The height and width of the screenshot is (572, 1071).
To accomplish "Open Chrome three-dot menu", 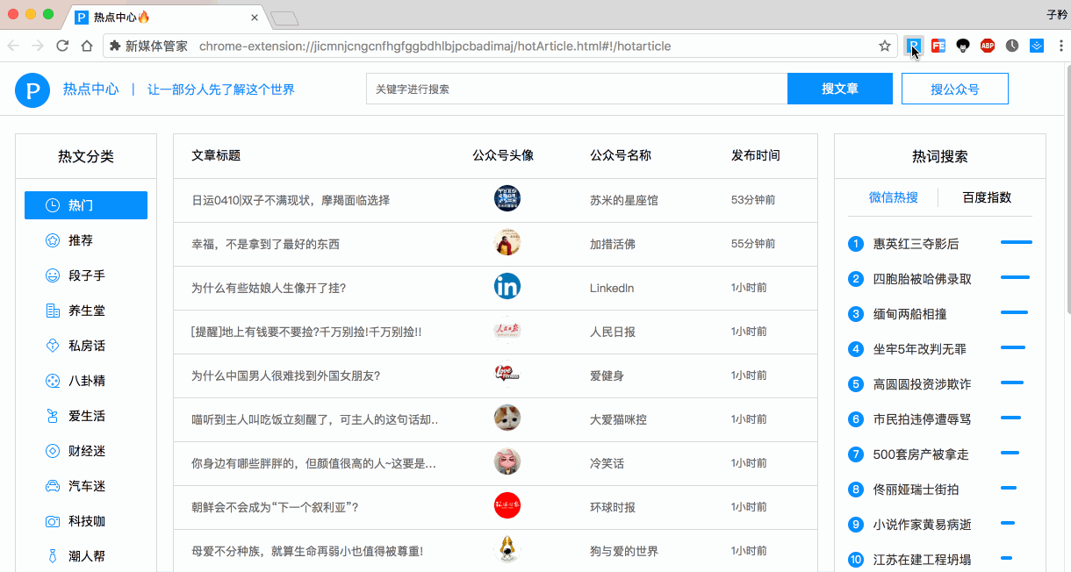I will tap(1060, 46).
